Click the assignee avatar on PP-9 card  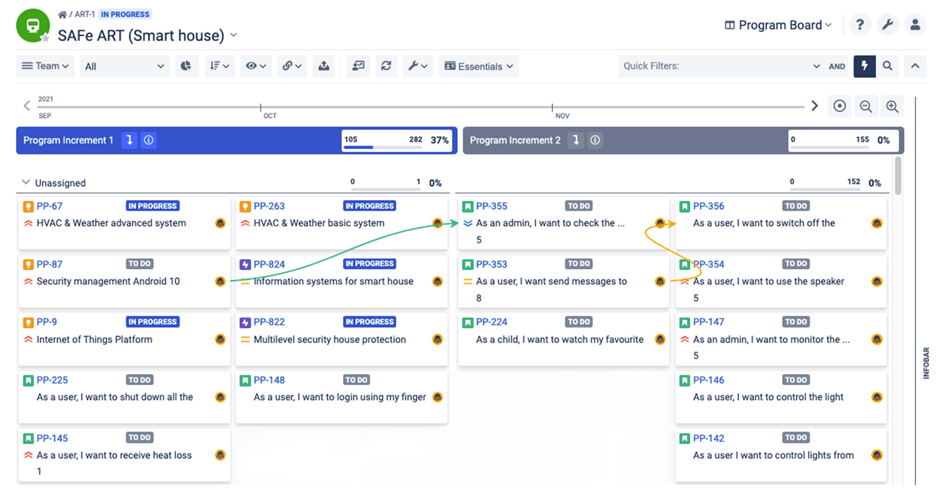point(220,339)
